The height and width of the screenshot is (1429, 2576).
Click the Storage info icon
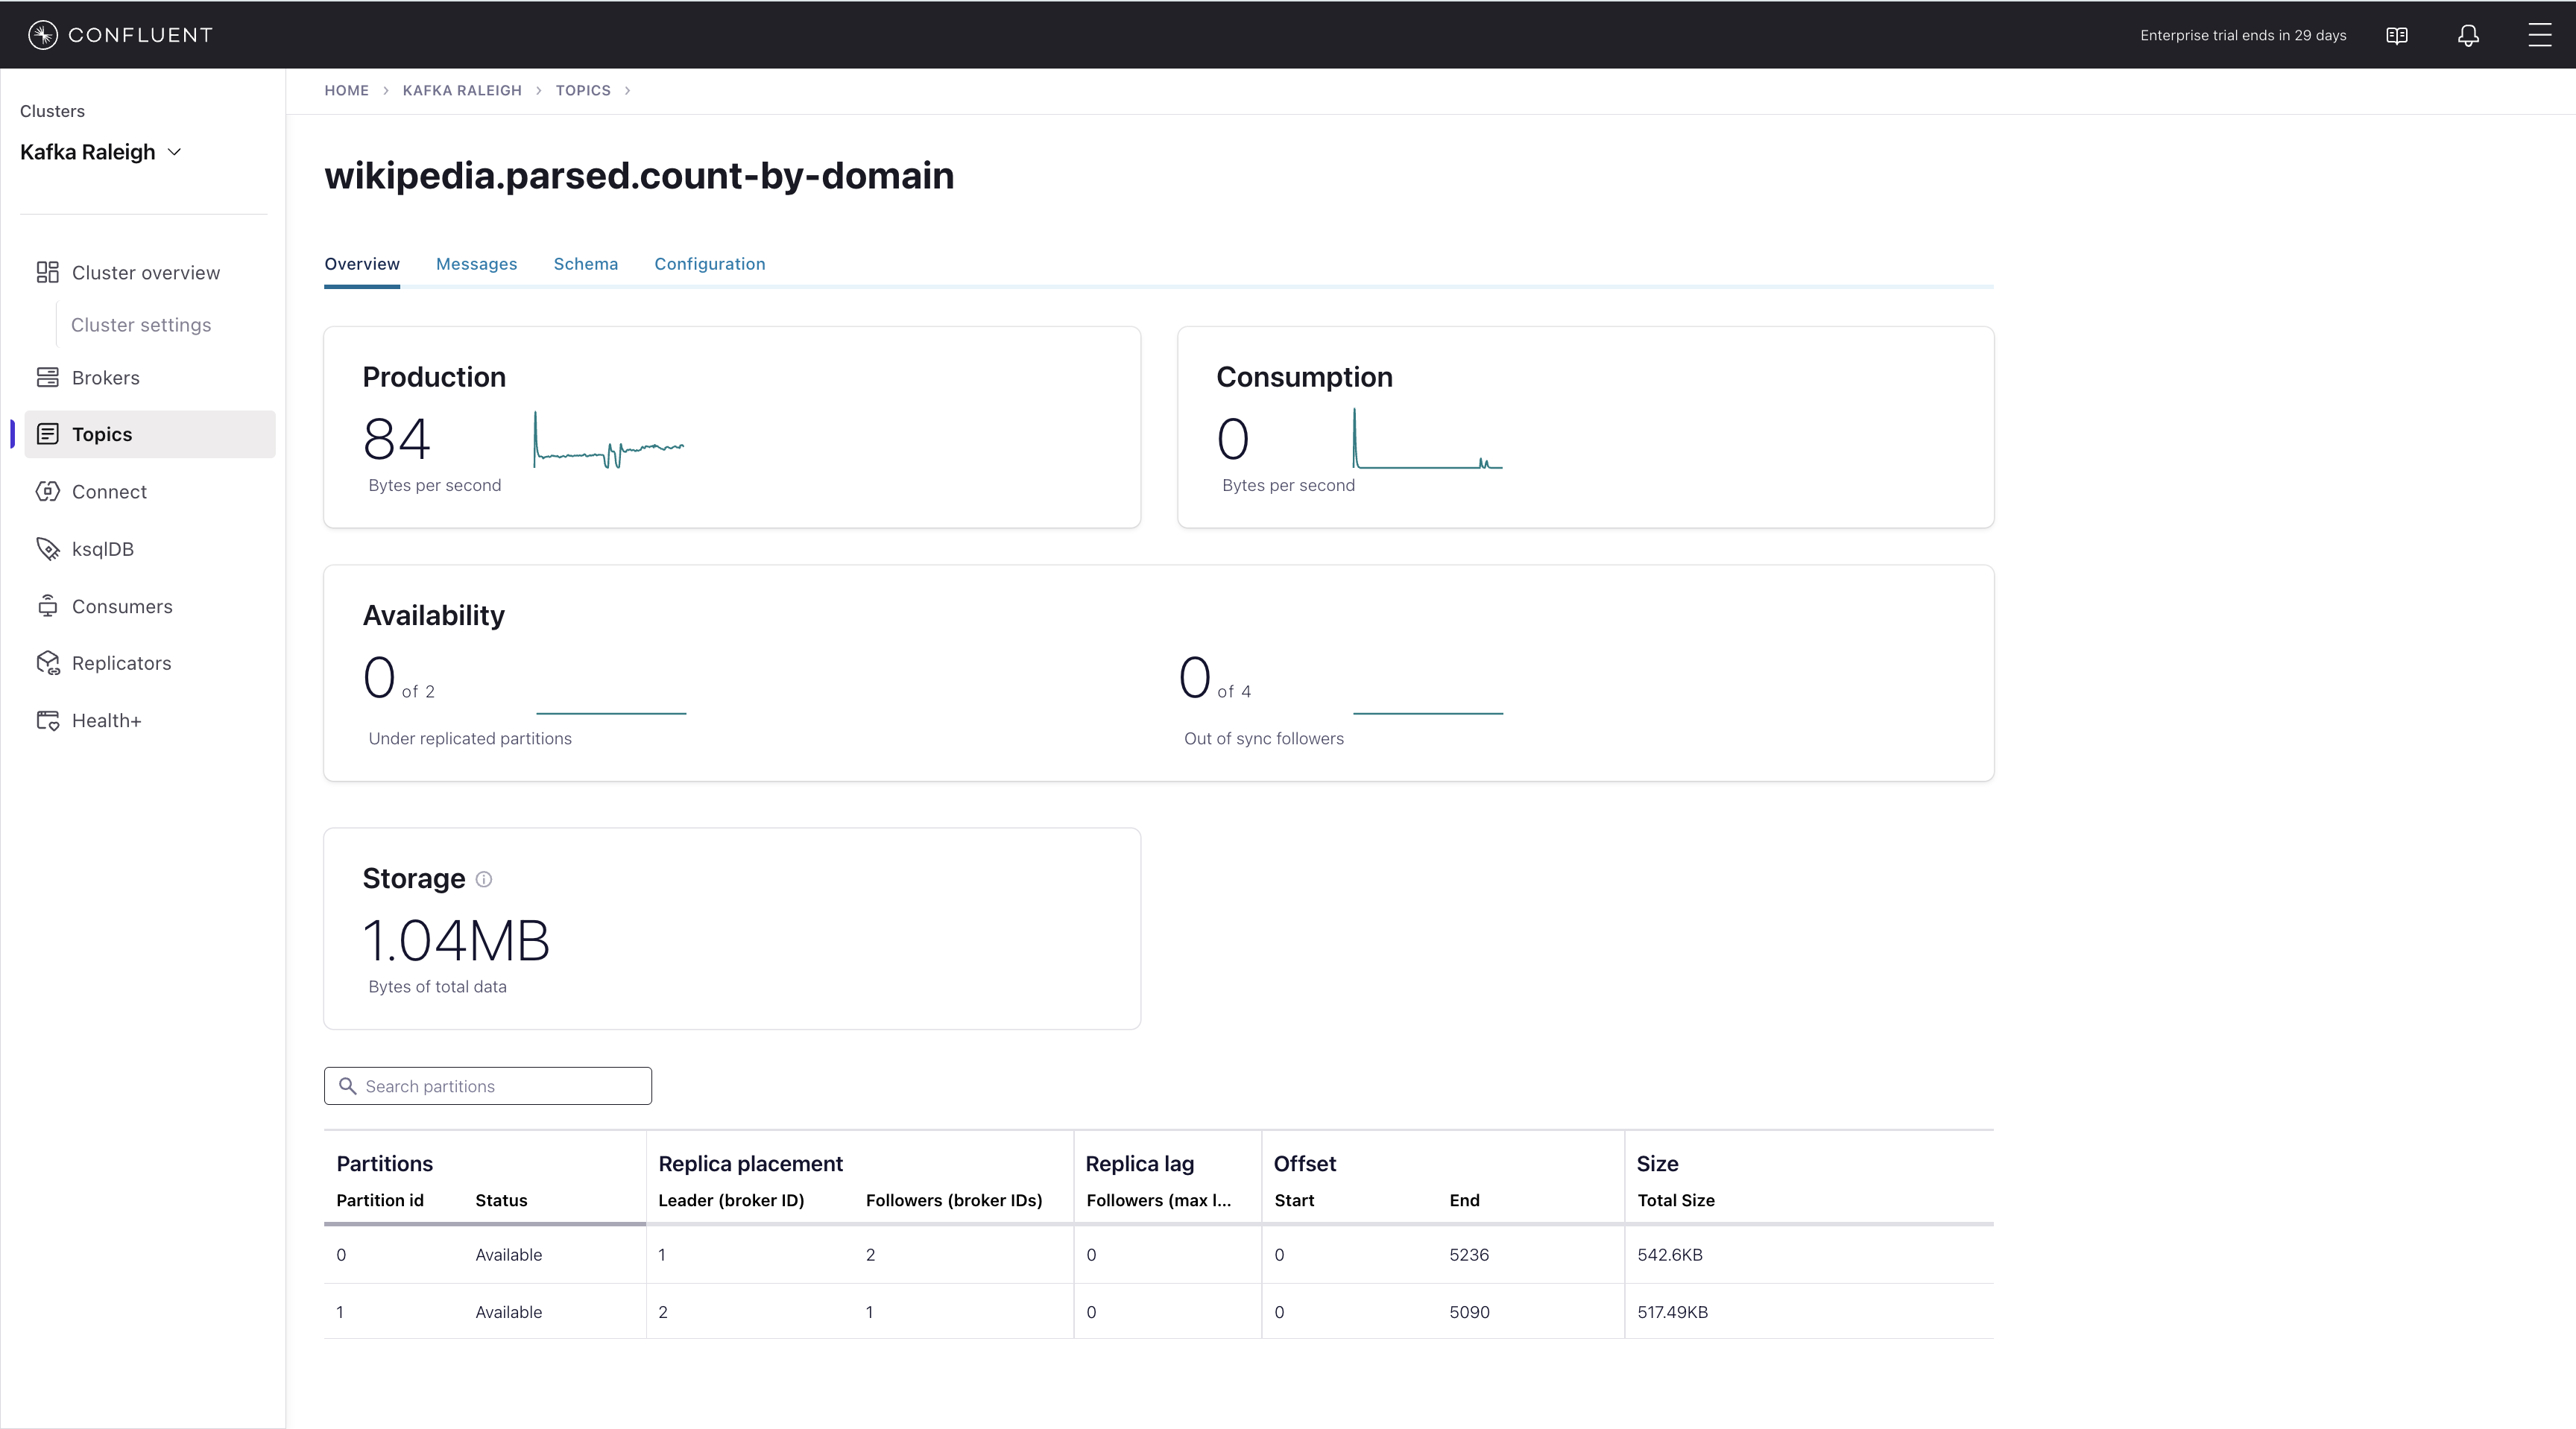point(484,879)
